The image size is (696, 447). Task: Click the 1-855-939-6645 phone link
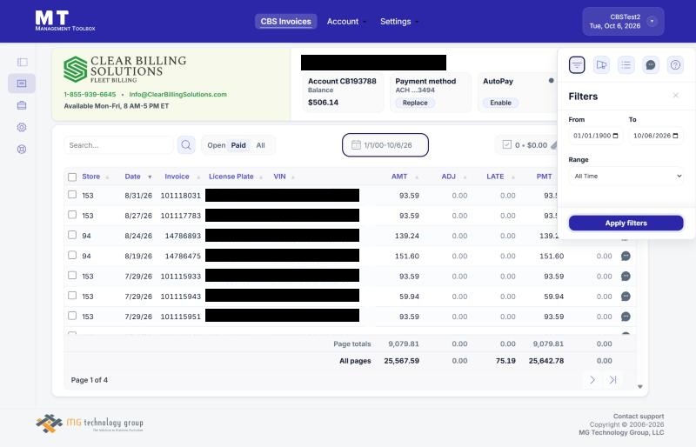click(90, 95)
